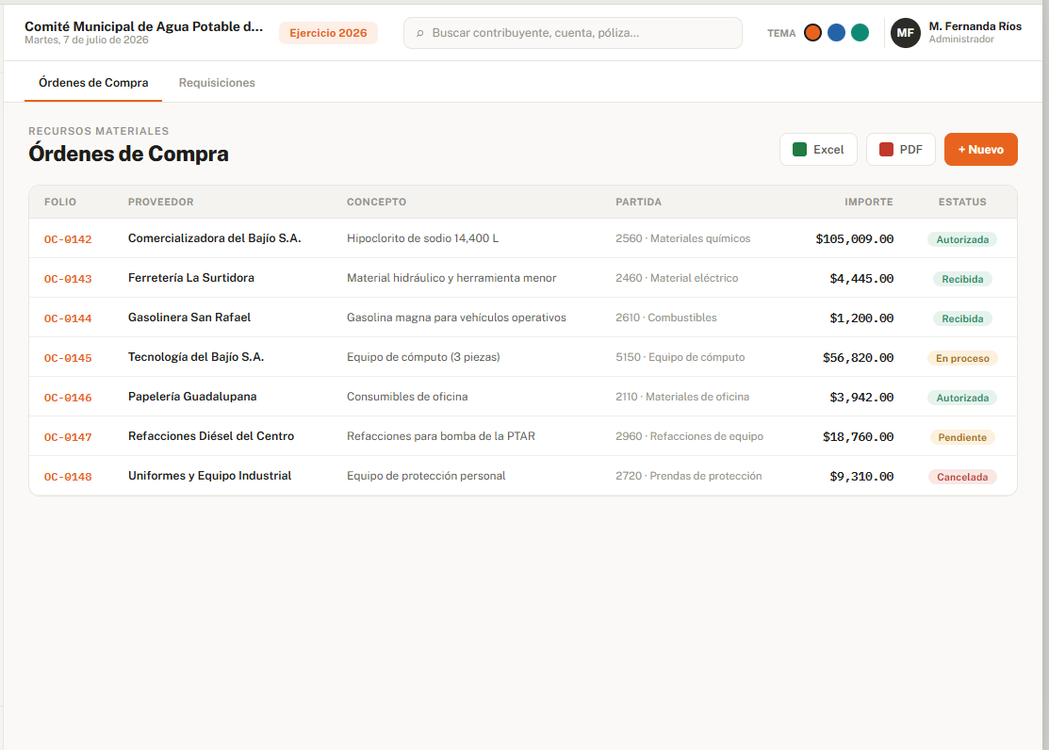The width and height of the screenshot is (1049, 750).
Task: Sort by CONCEPTO column header
Action: click(376, 202)
